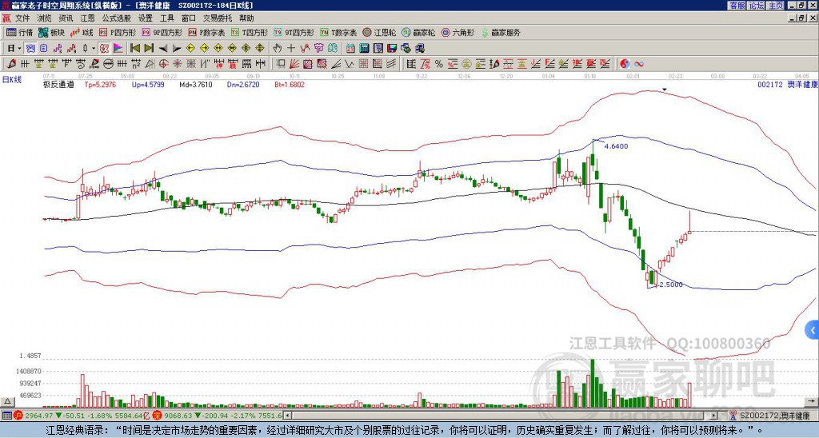The image size is (819, 438).
Task: Open the 板块 sector view
Action: [52, 32]
